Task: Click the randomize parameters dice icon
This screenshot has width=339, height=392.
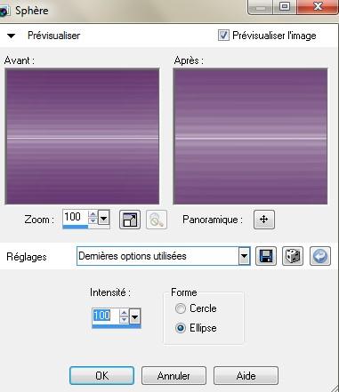Action: coord(293,256)
